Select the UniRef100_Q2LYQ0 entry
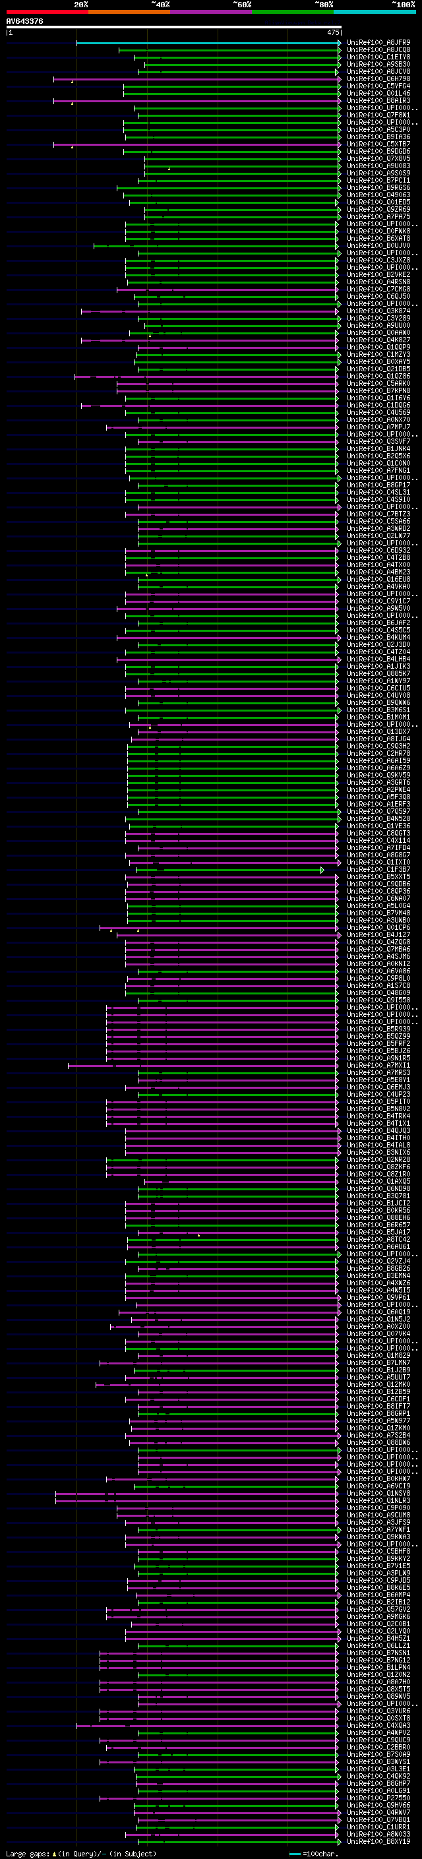Screen dimensions: 422x1859 coord(378,1631)
